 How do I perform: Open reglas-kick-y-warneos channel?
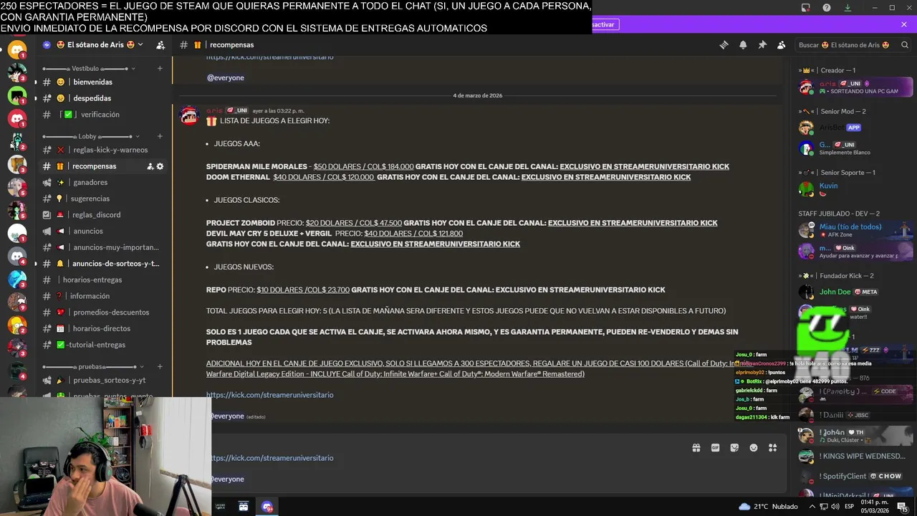point(102,150)
